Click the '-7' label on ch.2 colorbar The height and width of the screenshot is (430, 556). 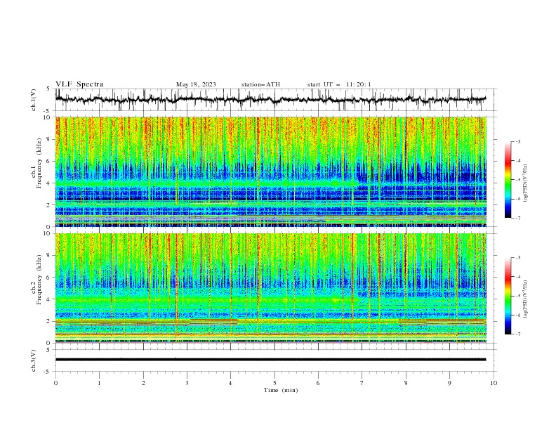[x=517, y=334]
